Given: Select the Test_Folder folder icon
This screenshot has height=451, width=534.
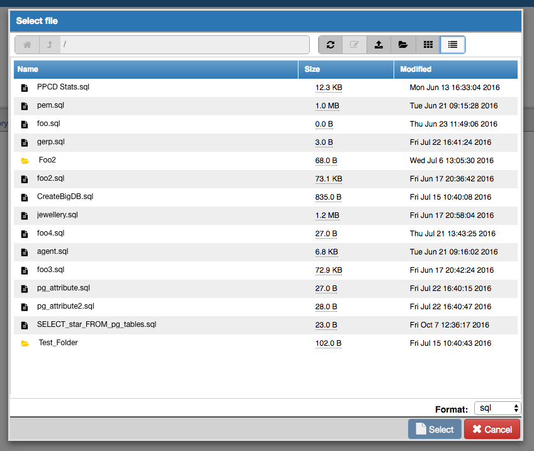Looking at the screenshot, I should click(x=25, y=343).
